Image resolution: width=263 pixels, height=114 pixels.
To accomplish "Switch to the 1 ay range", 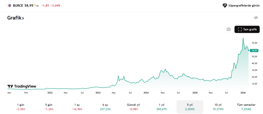I will point(77,107).
